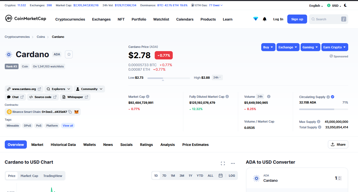The width and height of the screenshot is (358, 192).
Task: Switch to the Wallets tab
Action: (x=89, y=145)
